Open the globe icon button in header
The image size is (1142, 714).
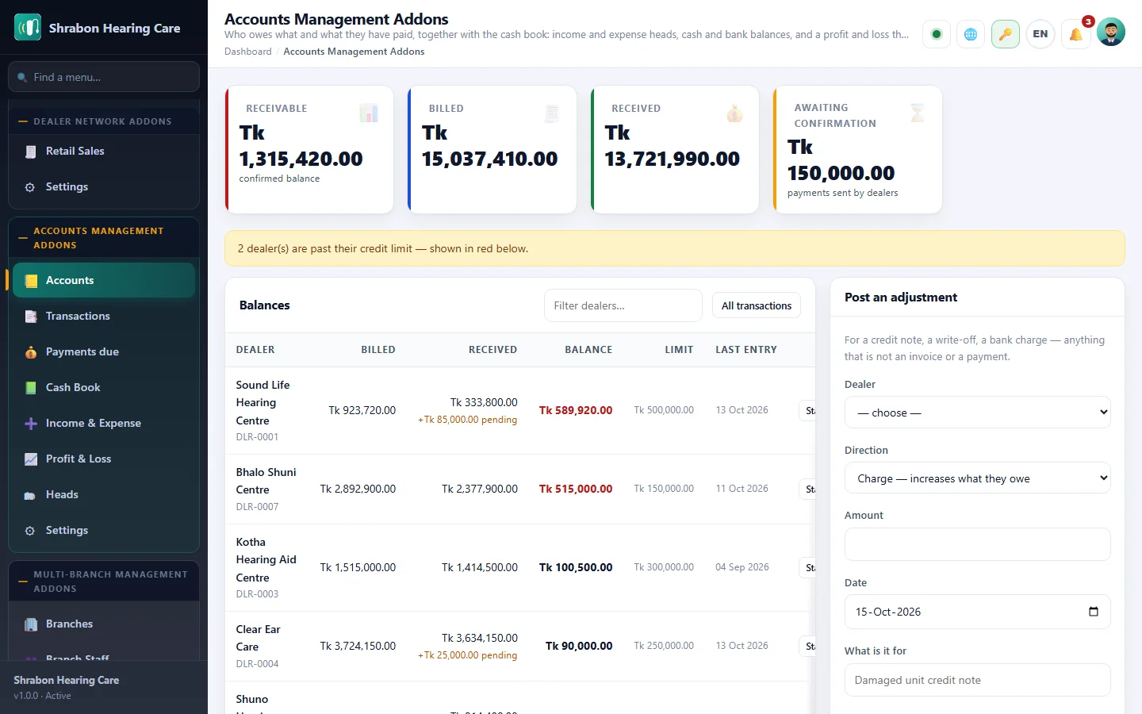click(x=971, y=34)
